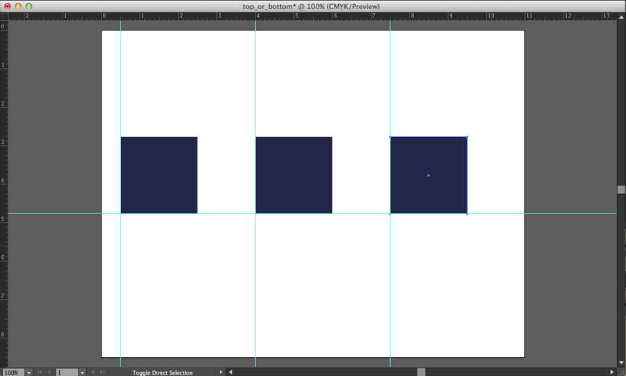Image resolution: width=626 pixels, height=376 pixels.
Task: Open the zoom level dropdown arrow
Action: pos(29,373)
